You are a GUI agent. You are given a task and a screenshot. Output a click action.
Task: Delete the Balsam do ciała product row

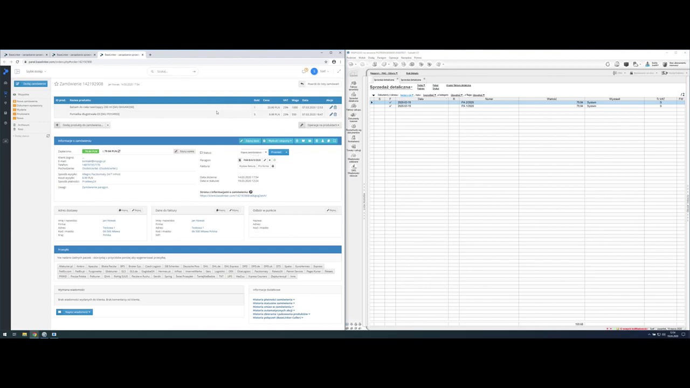point(335,107)
